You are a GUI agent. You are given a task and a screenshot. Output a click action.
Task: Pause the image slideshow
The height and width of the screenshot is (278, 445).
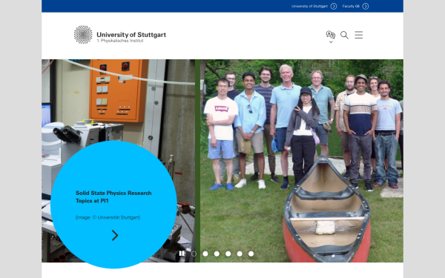coord(182,254)
